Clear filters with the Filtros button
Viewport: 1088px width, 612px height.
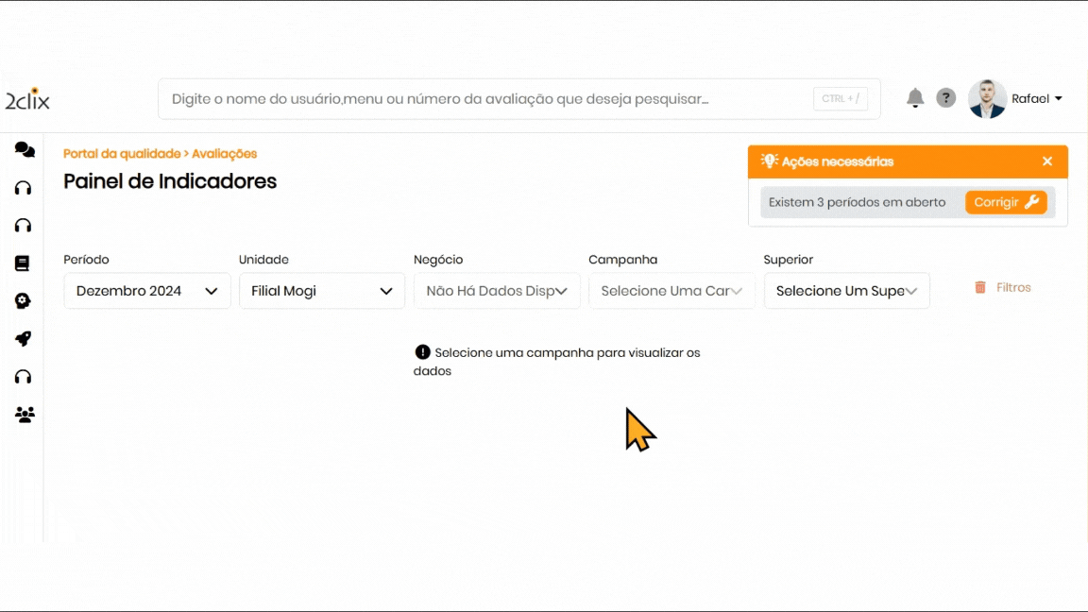click(x=1003, y=287)
